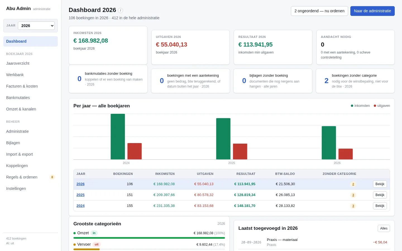Click the 'Naar de administratie' button
The width and height of the screenshot is (402, 251).
point(372,11)
